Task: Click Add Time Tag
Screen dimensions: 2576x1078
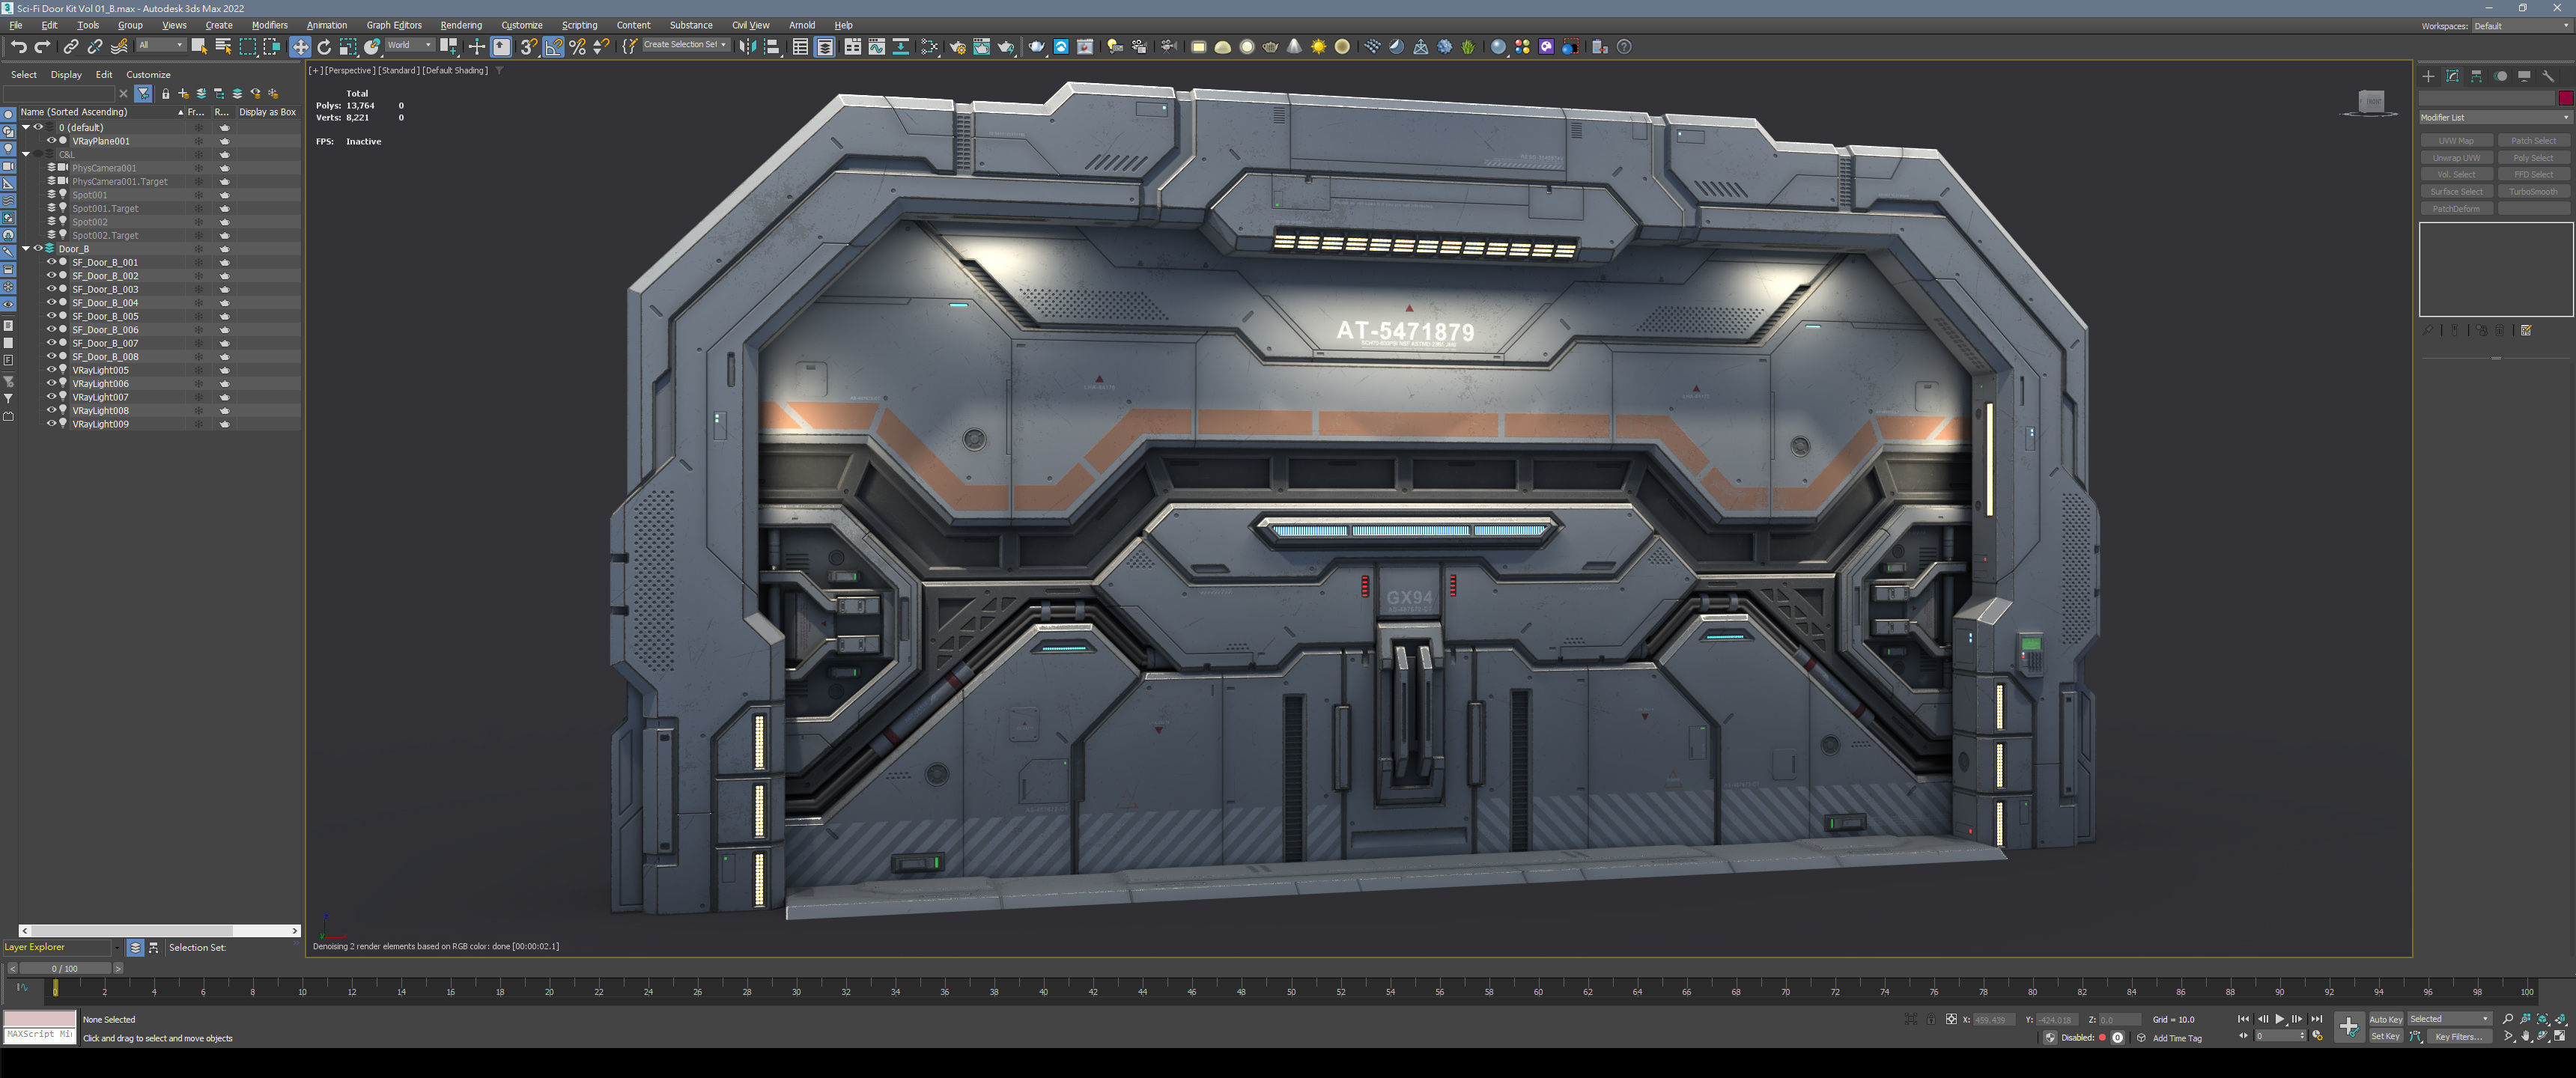Action: click(2177, 1038)
